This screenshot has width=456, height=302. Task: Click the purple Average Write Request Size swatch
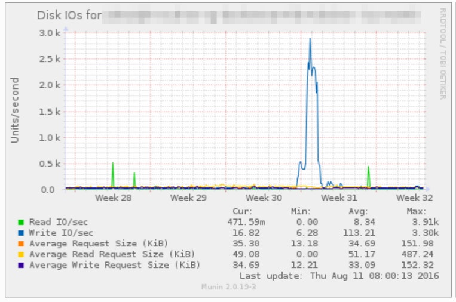pos(21,265)
